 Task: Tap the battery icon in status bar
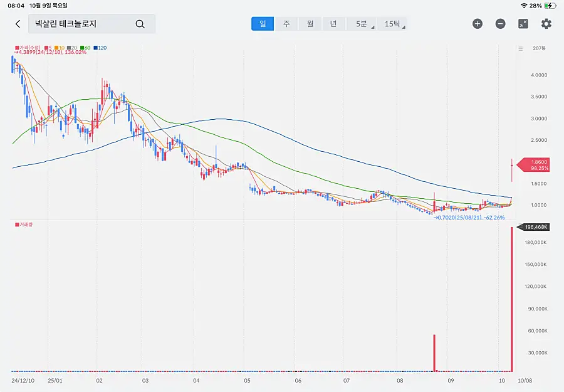(x=550, y=5)
